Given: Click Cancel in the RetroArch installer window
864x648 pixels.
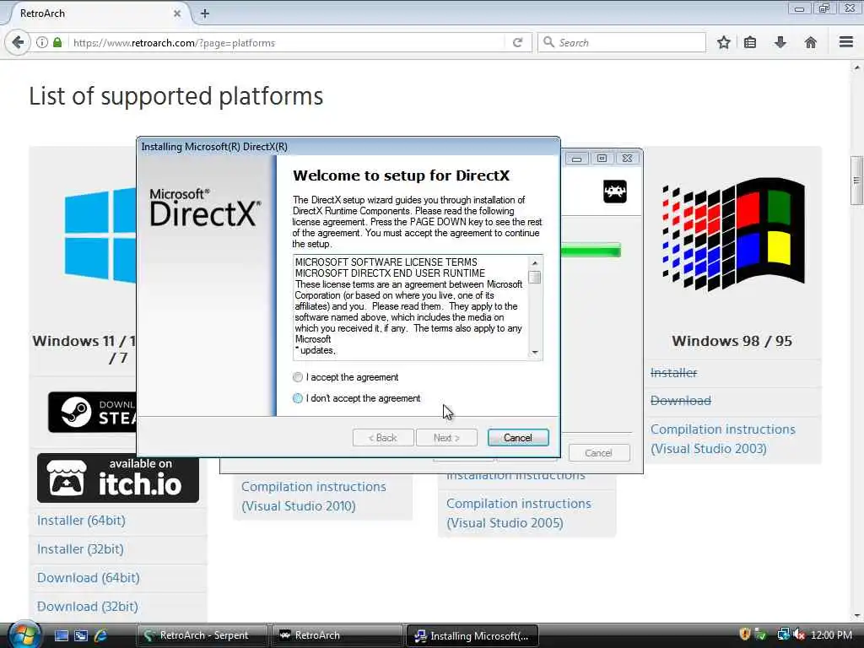Looking at the screenshot, I should click(x=598, y=453).
